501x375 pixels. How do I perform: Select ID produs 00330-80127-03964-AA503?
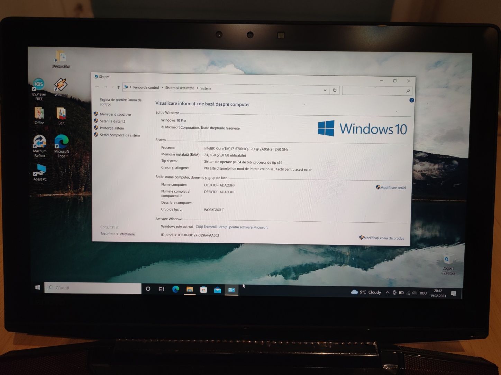[x=198, y=235]
